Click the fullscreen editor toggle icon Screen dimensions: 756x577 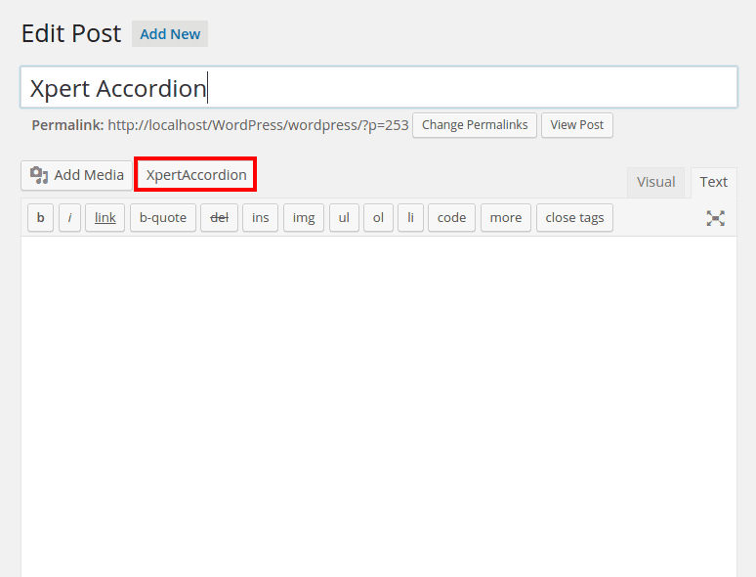(x=715, y=218)
